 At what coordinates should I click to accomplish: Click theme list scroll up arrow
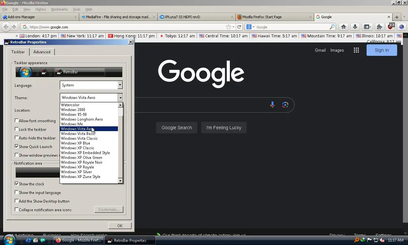[120, 105]
